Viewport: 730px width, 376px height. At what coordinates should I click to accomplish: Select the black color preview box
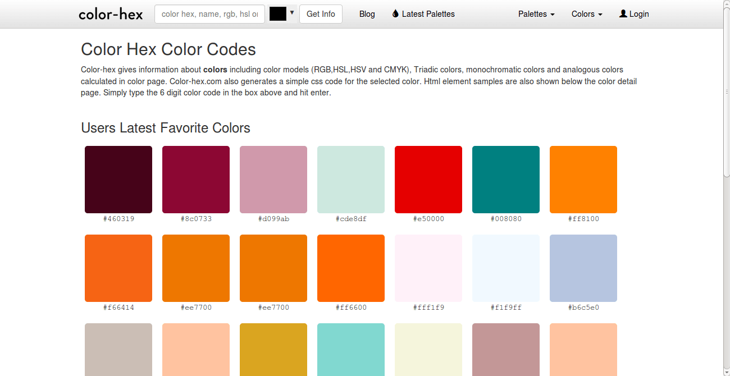click(278, 14)
